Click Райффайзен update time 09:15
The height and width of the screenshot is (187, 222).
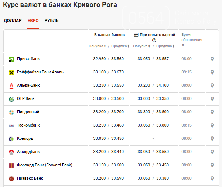click(x=187, y=72)
